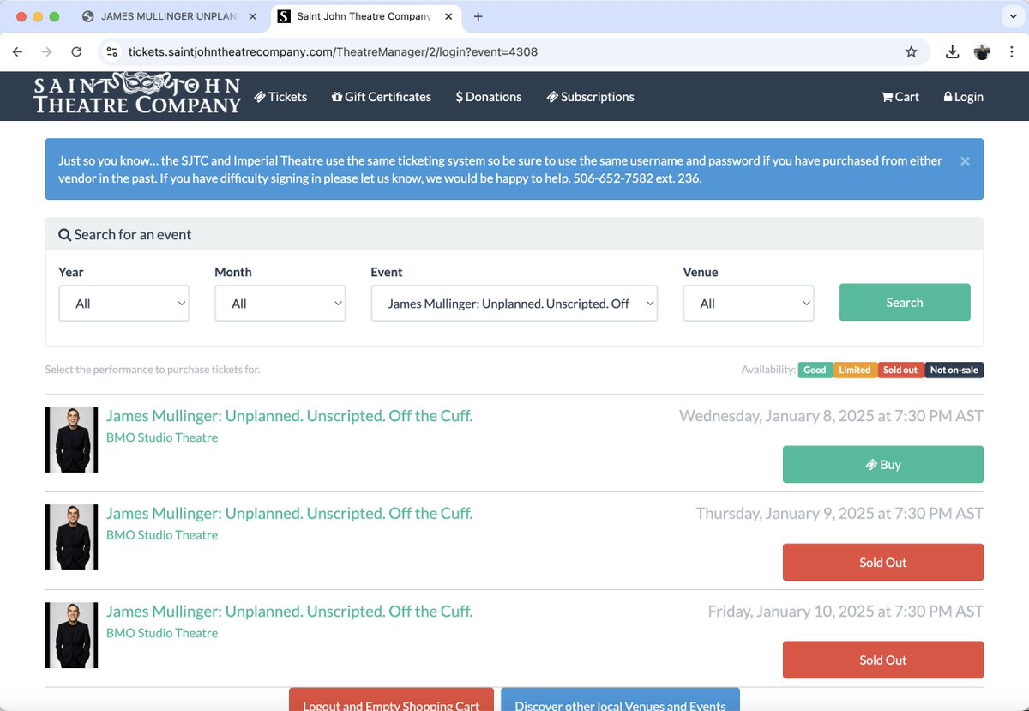Open the browser downloads icon
The height and width of the screenshot is (711, 1029).
[952, 51]
